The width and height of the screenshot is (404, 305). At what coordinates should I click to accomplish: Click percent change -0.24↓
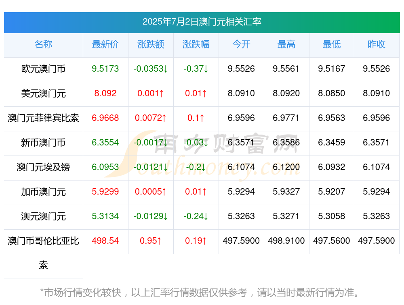coord(196,216)
